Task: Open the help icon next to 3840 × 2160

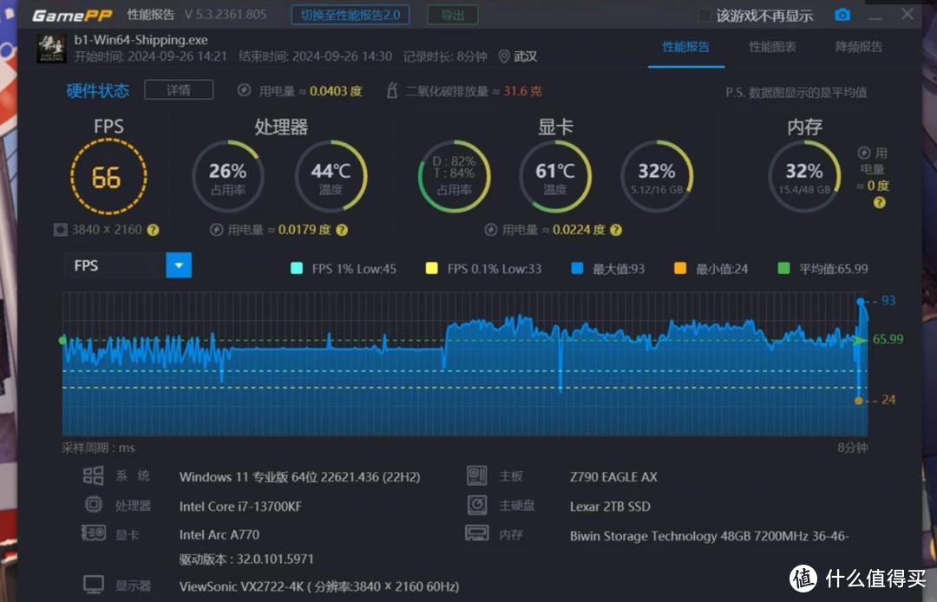Action: tap(153, 230)
